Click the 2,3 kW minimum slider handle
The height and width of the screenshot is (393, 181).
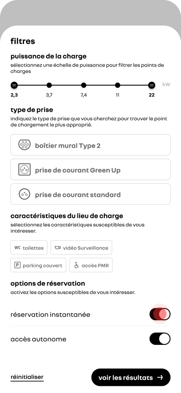point(14,85)
